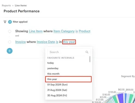Click the 'filter applied' label
This screenshot has height=103, width=135.
pyautogui.click(x=20, y=22)
